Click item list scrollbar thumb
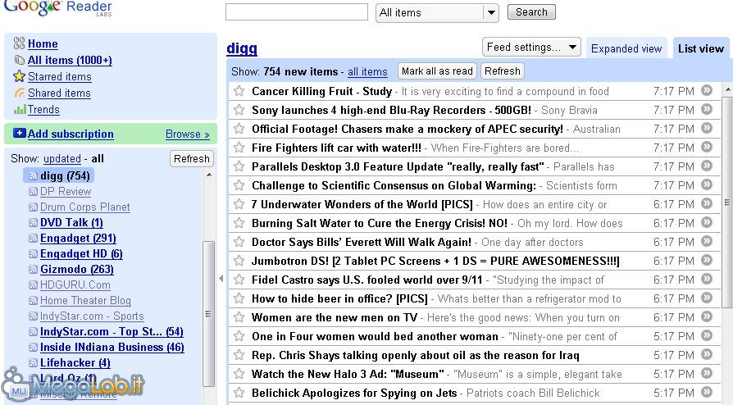 [727, 202]
